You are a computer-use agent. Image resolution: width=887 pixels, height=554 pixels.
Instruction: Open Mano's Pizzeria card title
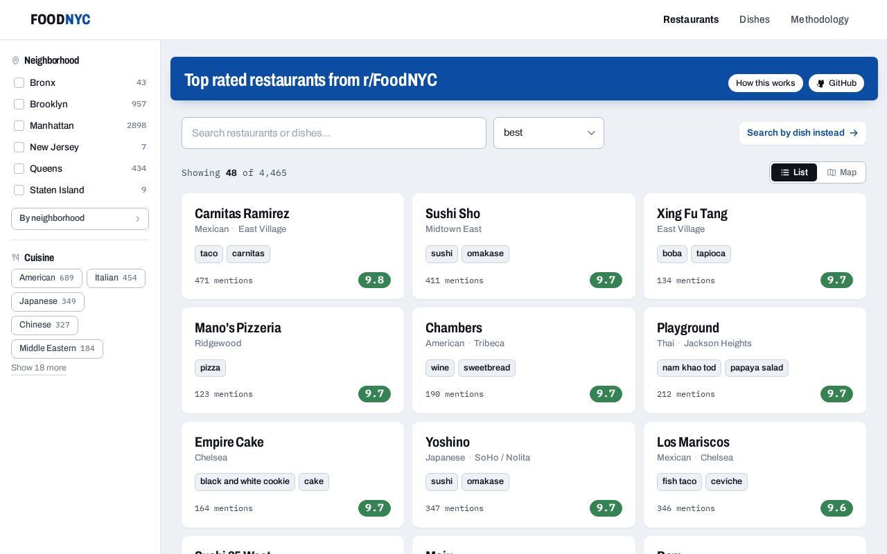pyautogui.click(x=238, y=328)
